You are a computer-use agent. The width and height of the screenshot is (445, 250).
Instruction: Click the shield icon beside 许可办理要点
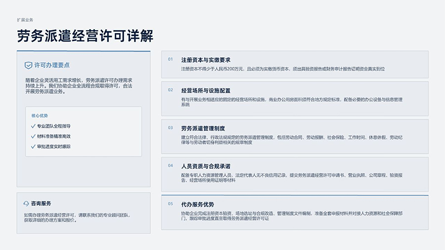28,65
